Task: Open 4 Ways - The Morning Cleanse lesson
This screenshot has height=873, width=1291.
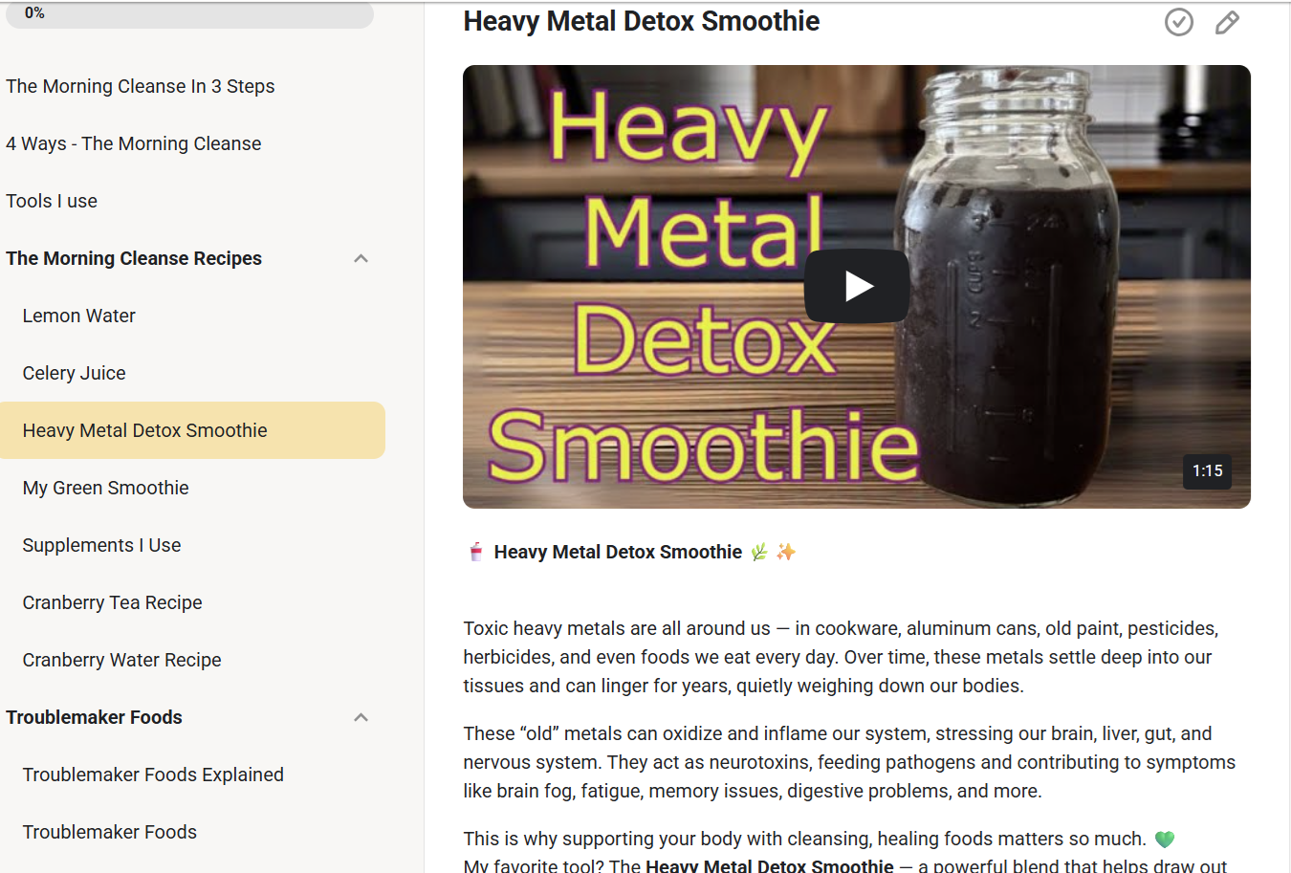Action: point(134,143)
